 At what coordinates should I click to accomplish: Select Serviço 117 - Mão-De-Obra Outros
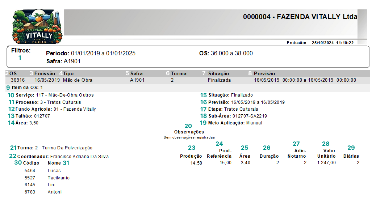55,95
